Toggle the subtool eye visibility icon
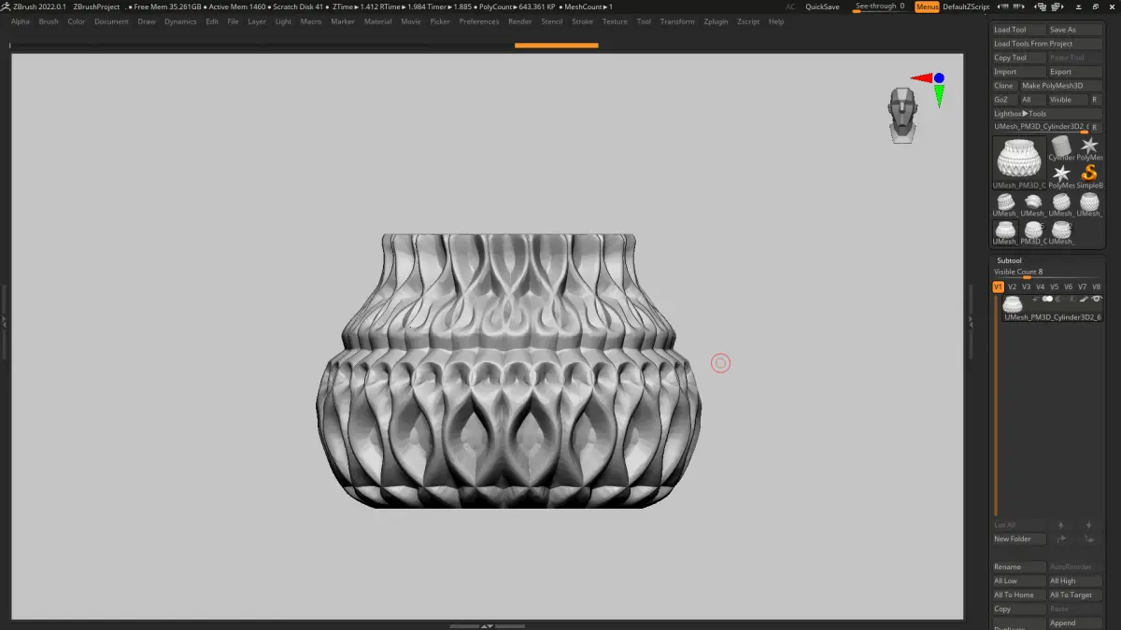The width and height of the screenshot is (1121, 630). (1097, 299)
